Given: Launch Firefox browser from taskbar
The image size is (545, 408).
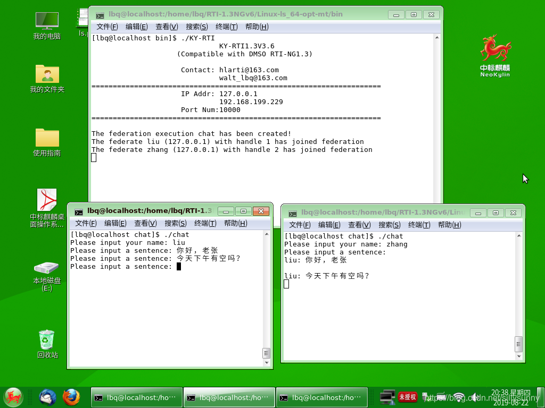Looking at the screenshot, I should (71, 397).
